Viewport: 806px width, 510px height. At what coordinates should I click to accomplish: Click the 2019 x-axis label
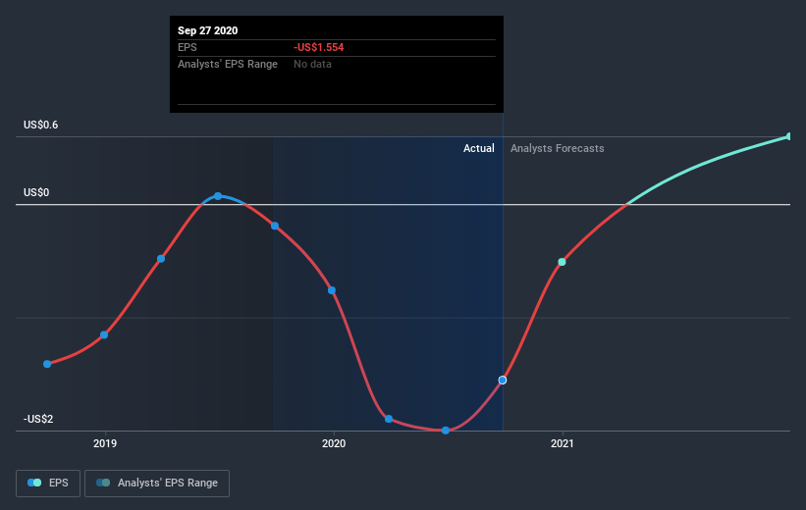point(105,443)
